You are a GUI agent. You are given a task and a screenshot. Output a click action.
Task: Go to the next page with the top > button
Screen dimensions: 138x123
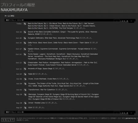[131, 21]
